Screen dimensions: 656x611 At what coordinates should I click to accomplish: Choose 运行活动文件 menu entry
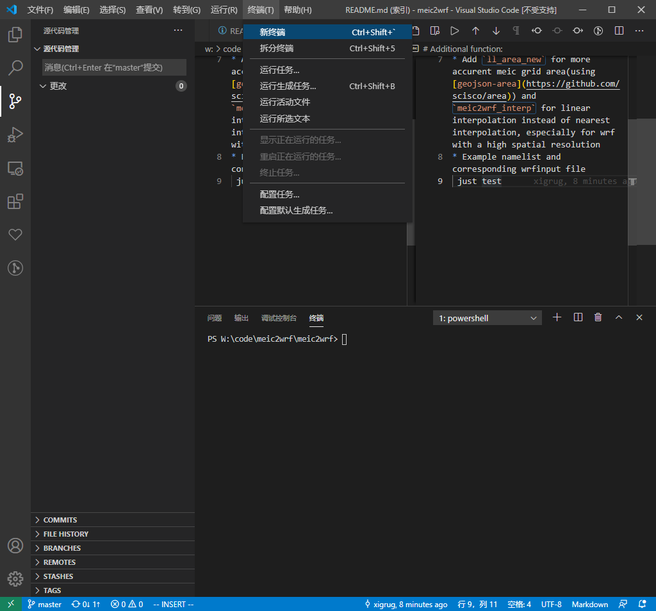(327, 102)
